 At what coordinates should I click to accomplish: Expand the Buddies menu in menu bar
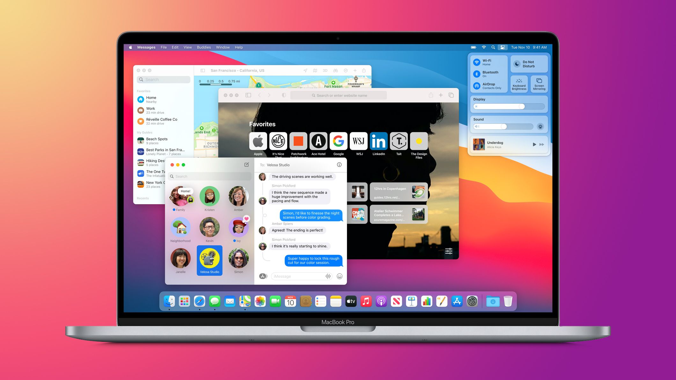coord(203,47)
